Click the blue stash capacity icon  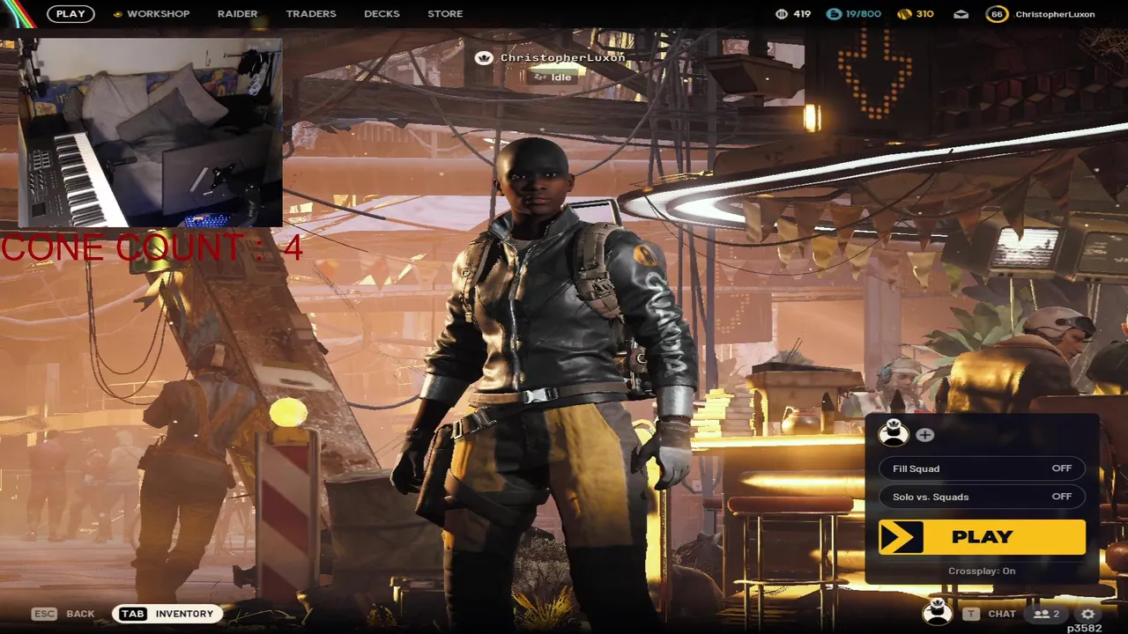834,14
